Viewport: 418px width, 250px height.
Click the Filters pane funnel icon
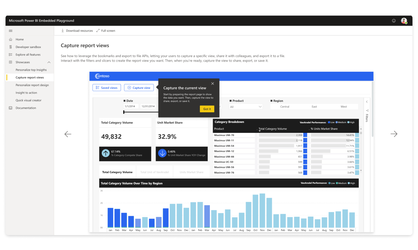click(x=367, y=110)
